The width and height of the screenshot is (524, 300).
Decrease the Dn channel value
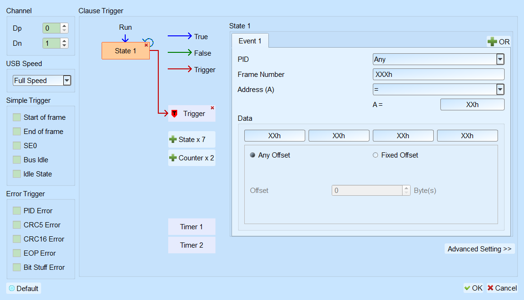[x=64, y=45]
